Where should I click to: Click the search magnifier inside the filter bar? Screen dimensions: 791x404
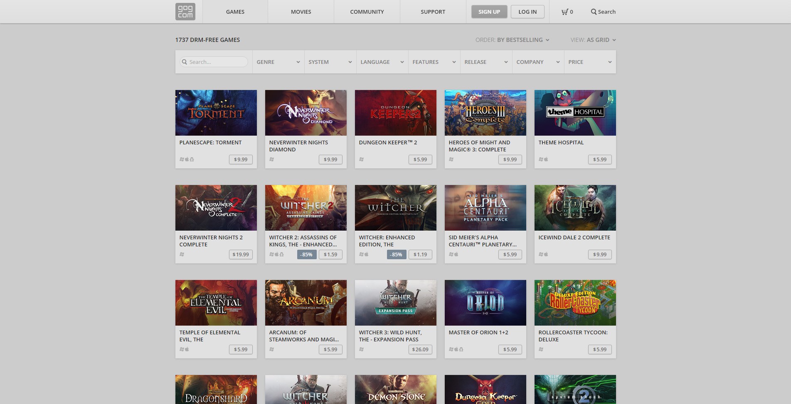(185, 62)
